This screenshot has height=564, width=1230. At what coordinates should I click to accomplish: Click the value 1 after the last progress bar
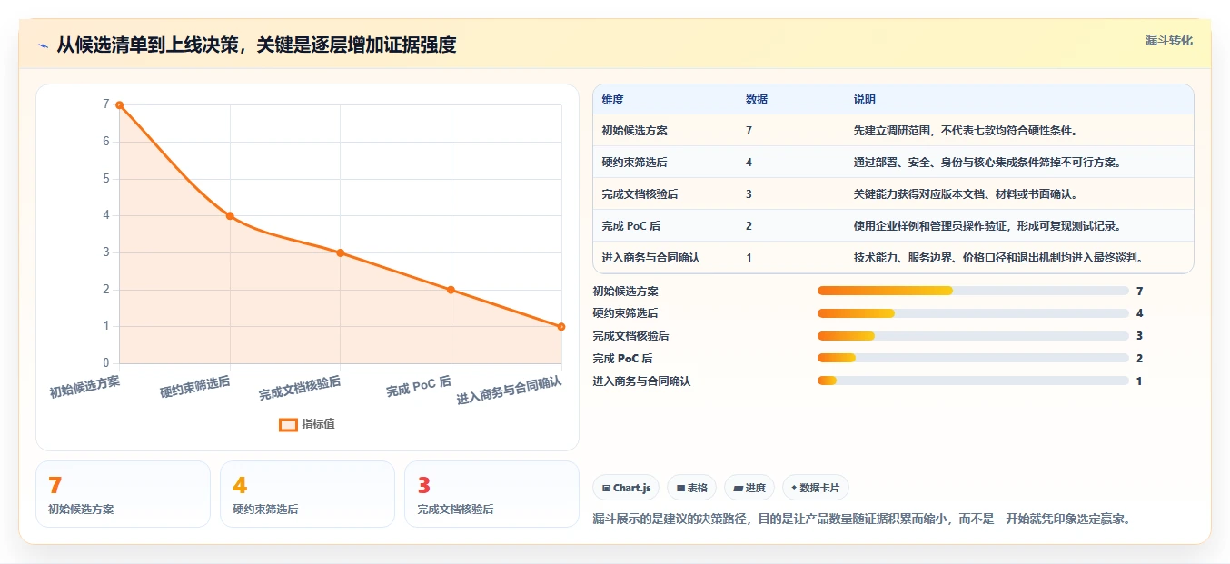(x=1139, y=381)
